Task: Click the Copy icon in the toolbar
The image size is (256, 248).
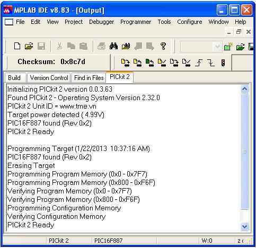Action: coord(71,46)
